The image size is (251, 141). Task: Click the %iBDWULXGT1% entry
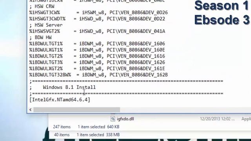point(97,50)
